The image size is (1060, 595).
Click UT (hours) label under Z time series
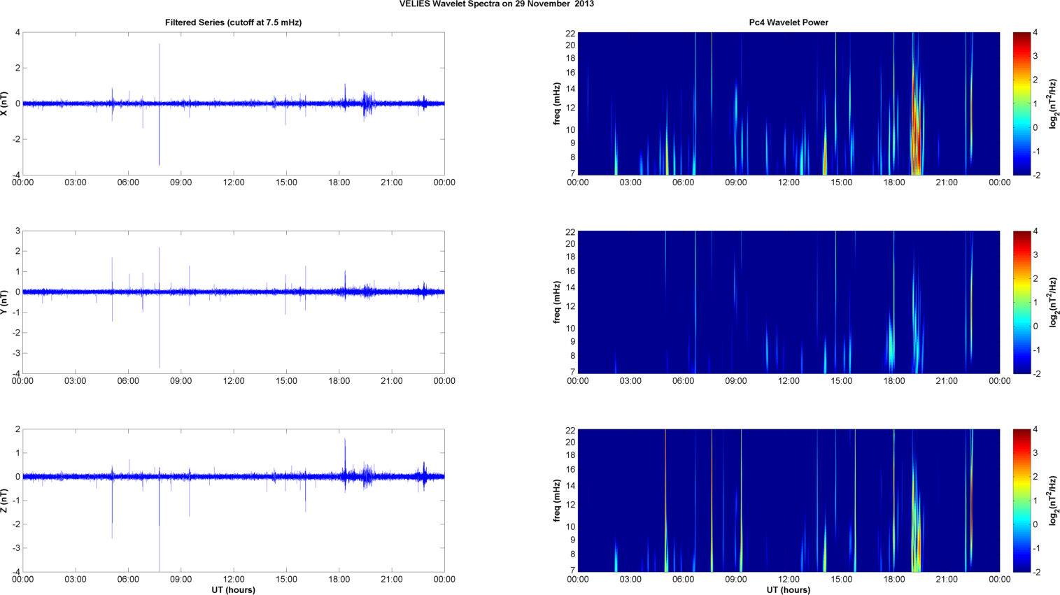click(x=233, y=589)
